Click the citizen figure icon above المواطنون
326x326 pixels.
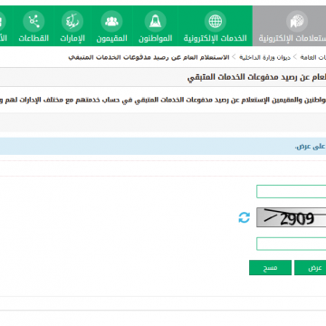pyautogui.click(x=155, y=21)
